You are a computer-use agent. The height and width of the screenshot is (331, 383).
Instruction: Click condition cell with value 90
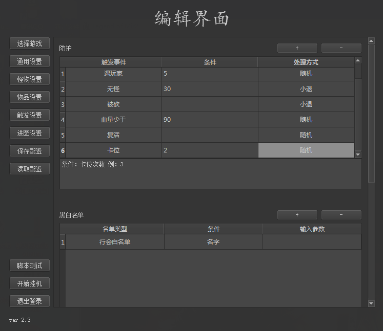[210, 120]
